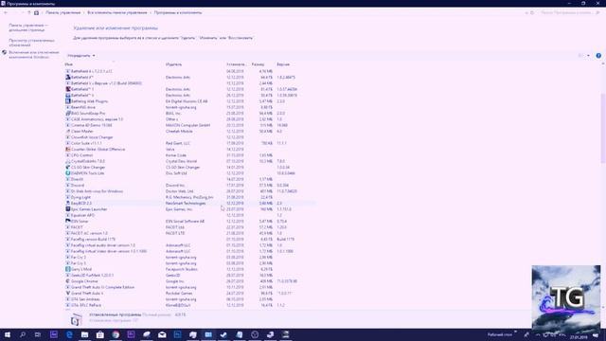Viewport: 606px width, 341px height.
Task: Launch Microsoft Edge from taskbar
Action: point(69,334)
